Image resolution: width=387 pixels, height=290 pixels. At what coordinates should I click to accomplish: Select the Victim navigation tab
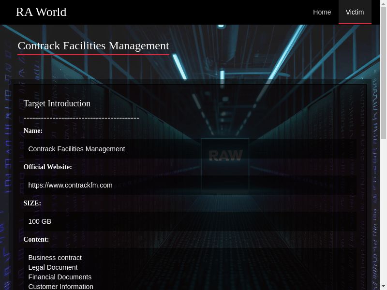pyautogui.click(x=355, y=12)
